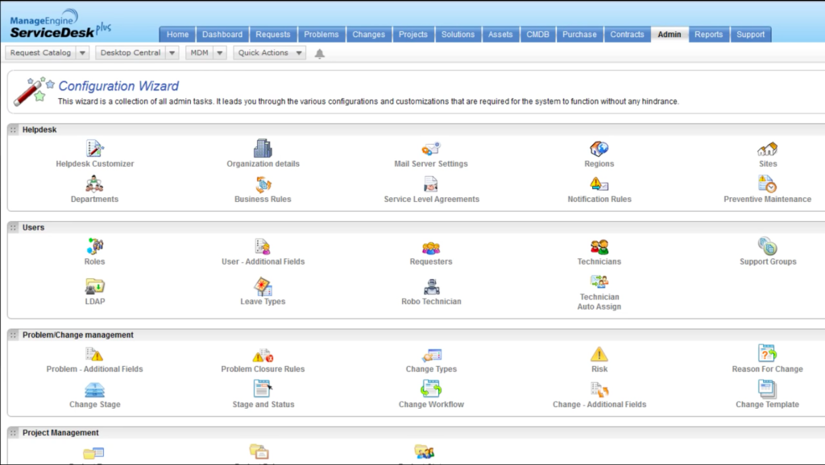Open the Configuration Wizard link
This screenshot has height=465, width=825.
118,85
